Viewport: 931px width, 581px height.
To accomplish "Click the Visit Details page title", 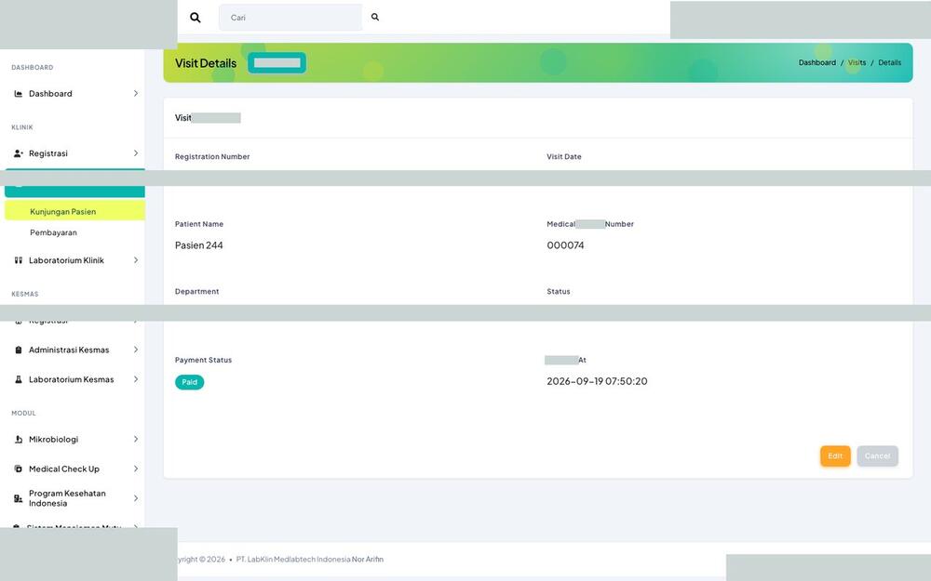I will 206,63.
